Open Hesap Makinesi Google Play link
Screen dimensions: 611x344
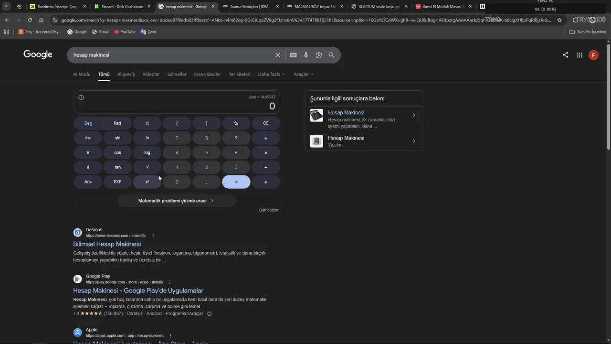coord(138,290)
